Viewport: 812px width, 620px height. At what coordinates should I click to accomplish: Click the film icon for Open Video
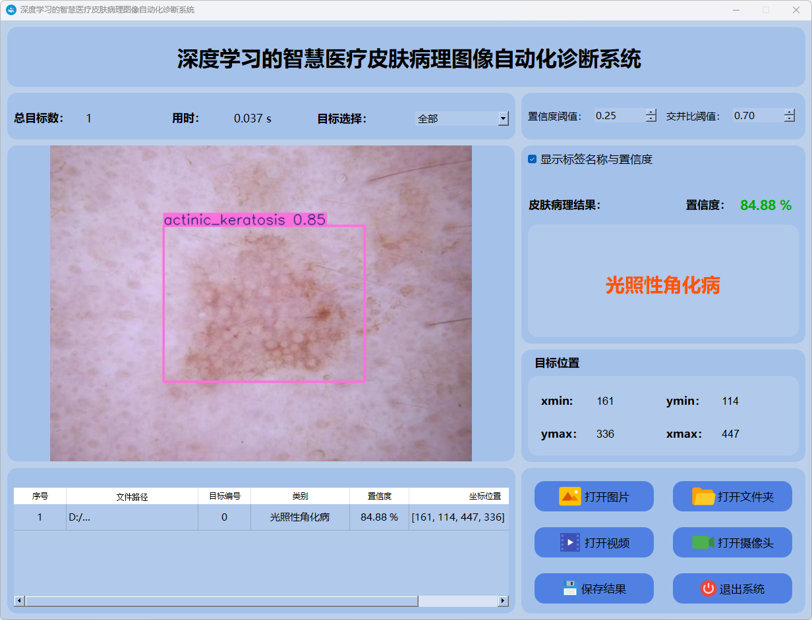tap(569, 542)
